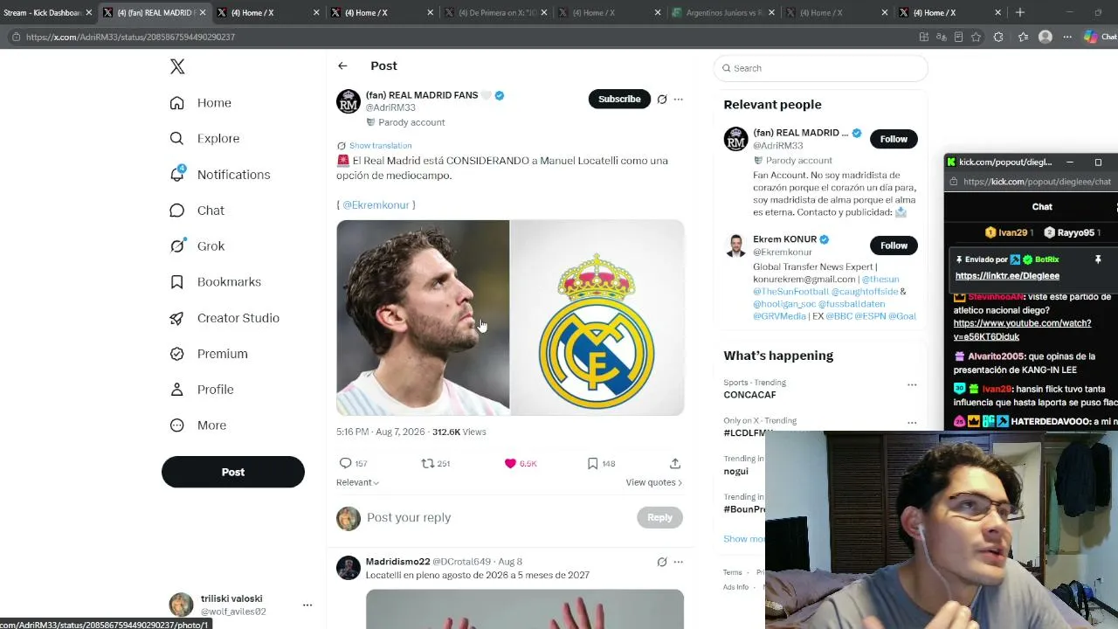Expand View quotes for this post
This screenshot has height=629, width=1118.
pos(653,482)
